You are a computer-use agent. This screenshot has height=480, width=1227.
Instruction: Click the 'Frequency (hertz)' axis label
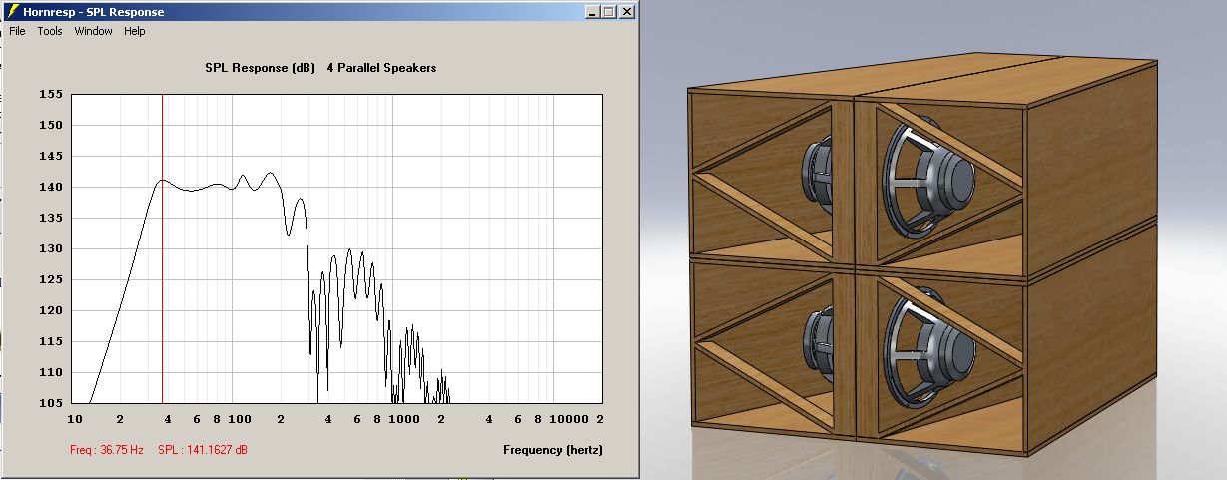(x=553, y=450)
